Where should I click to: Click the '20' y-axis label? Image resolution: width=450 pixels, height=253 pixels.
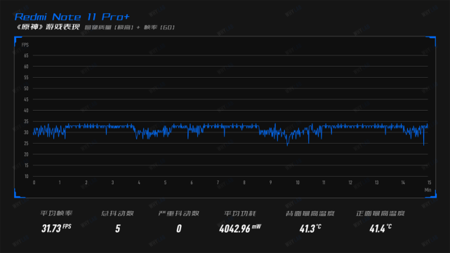click(26, 154)
